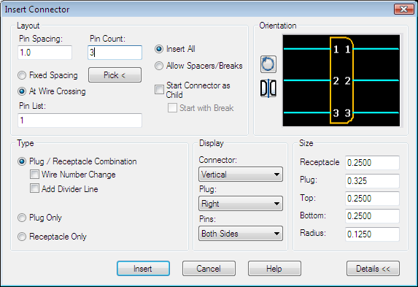Click the connector orientation preview image
This screenshot has width=418, height=287.
[341, 80]
